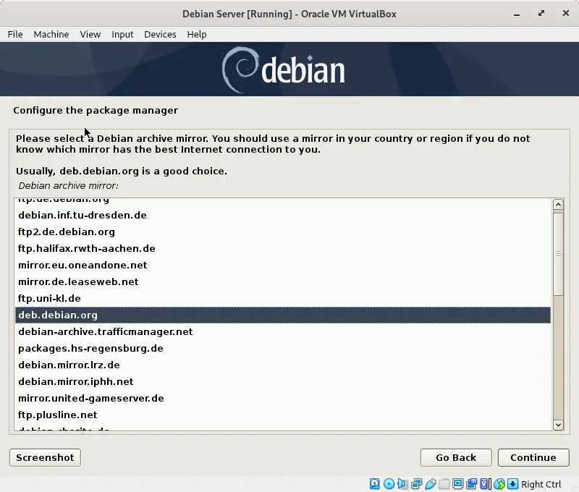Close the VirtualBox window
The height and width of the screenshot is (492, 579).
coord(566,13)
